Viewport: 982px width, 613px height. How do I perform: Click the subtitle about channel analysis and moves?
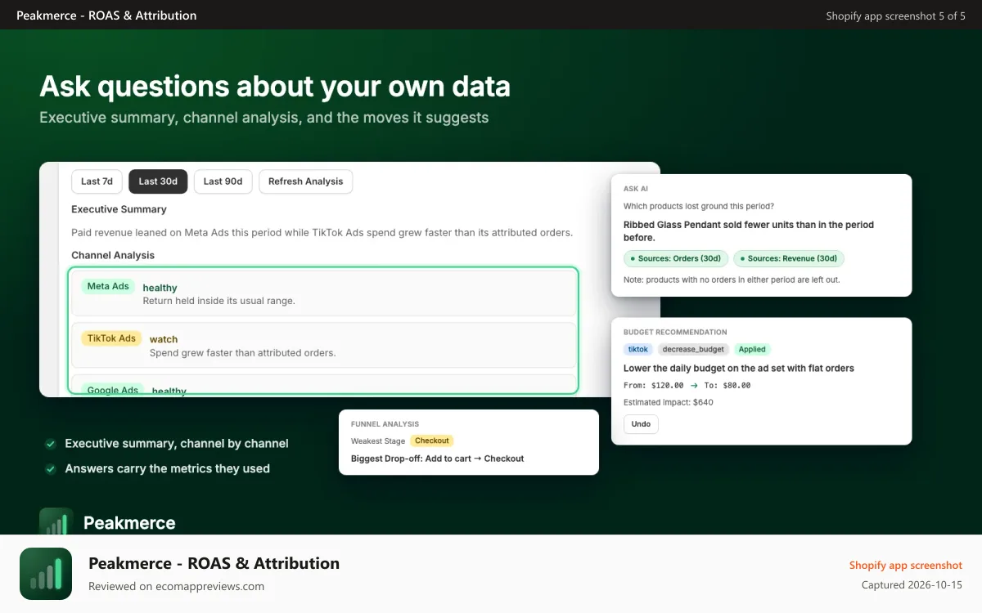tap(264, 117)
